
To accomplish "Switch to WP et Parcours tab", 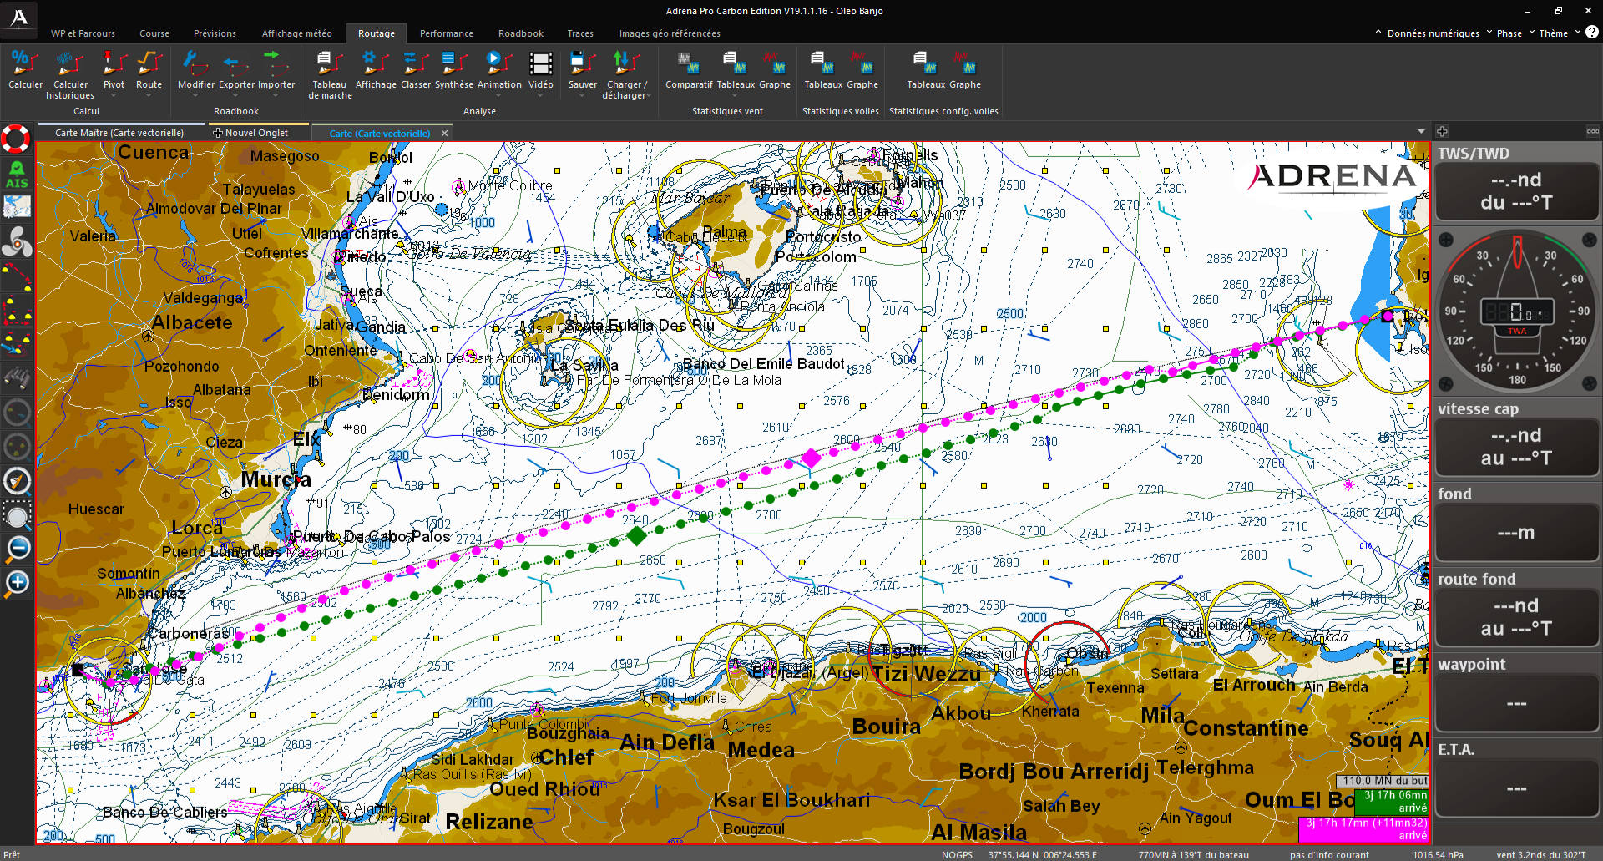I will [83, 33].
